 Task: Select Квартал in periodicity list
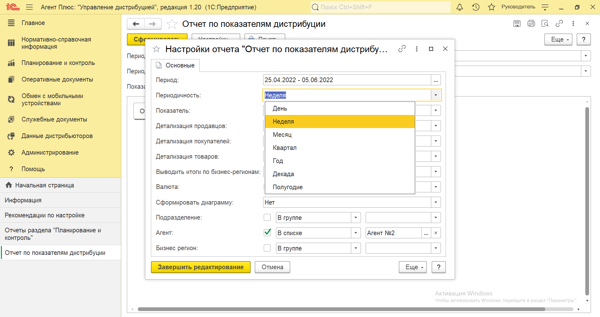click(340, 148)
